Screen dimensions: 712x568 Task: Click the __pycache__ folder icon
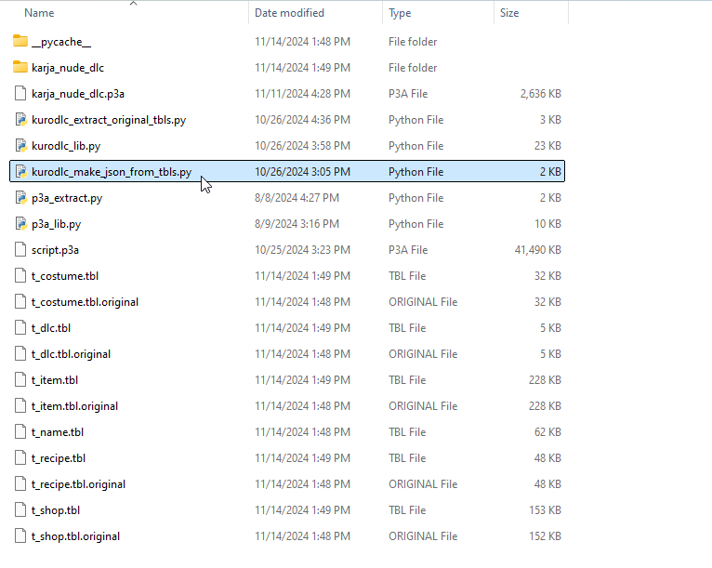pos(20,42)
